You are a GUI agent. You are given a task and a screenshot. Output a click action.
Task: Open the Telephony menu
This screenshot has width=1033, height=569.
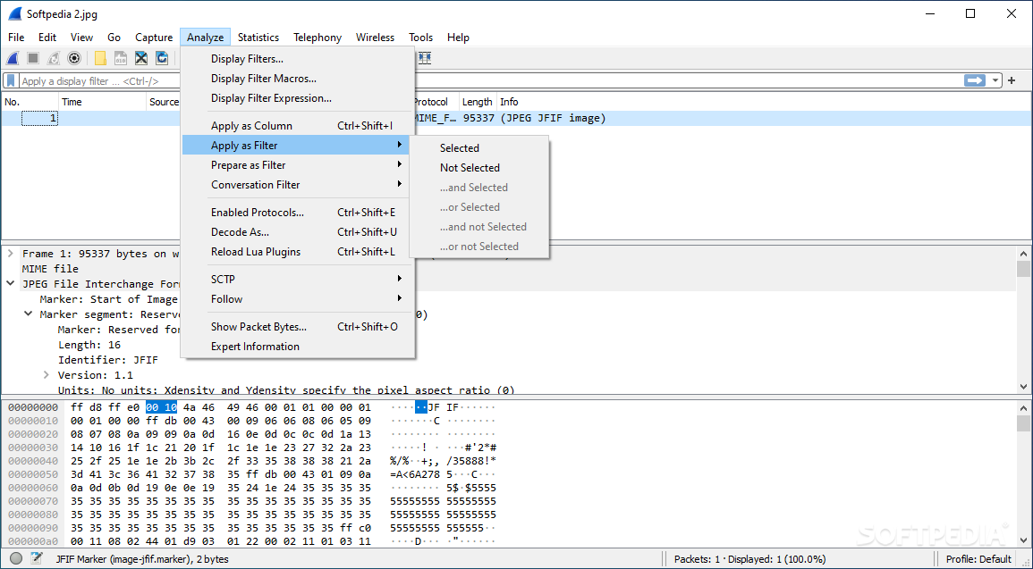(318, 38)
